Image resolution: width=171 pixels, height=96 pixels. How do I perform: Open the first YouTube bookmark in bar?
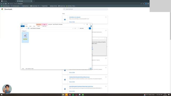click(x=5, y=6)
